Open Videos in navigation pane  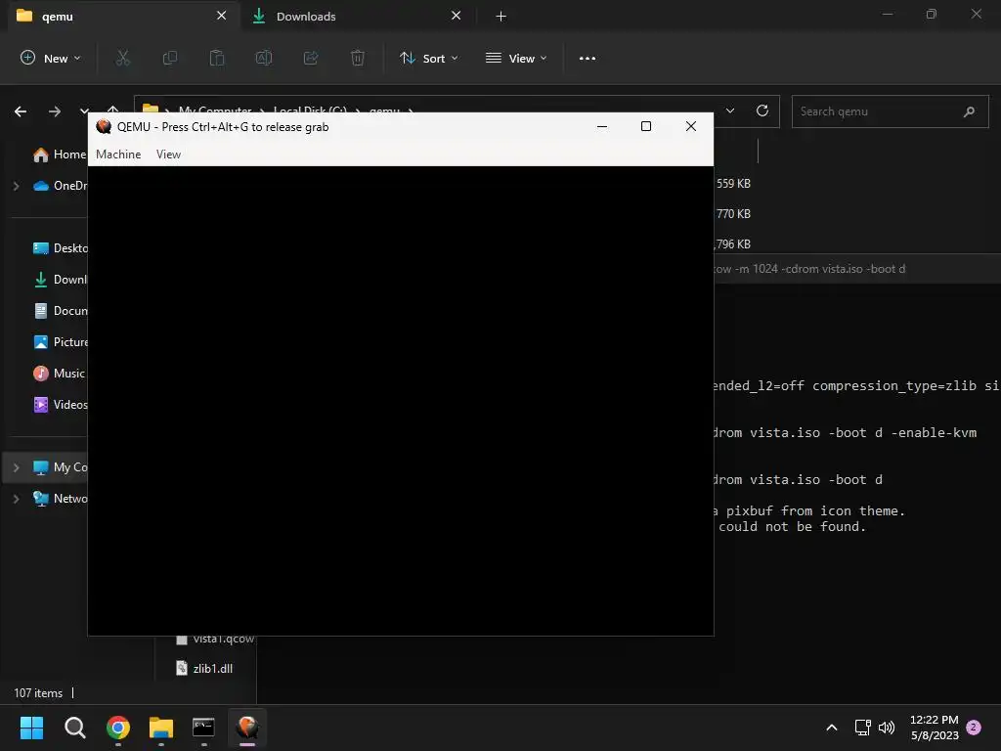[60, 404]
